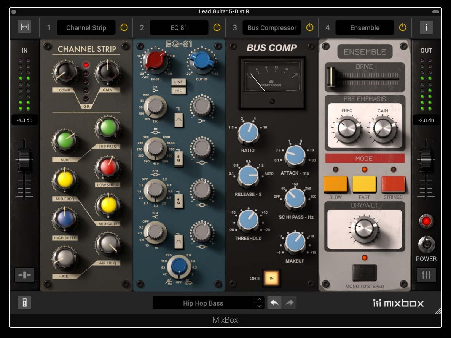Click the remote icon at bottom left
451x338 pixels.
(x=25, y=303)
